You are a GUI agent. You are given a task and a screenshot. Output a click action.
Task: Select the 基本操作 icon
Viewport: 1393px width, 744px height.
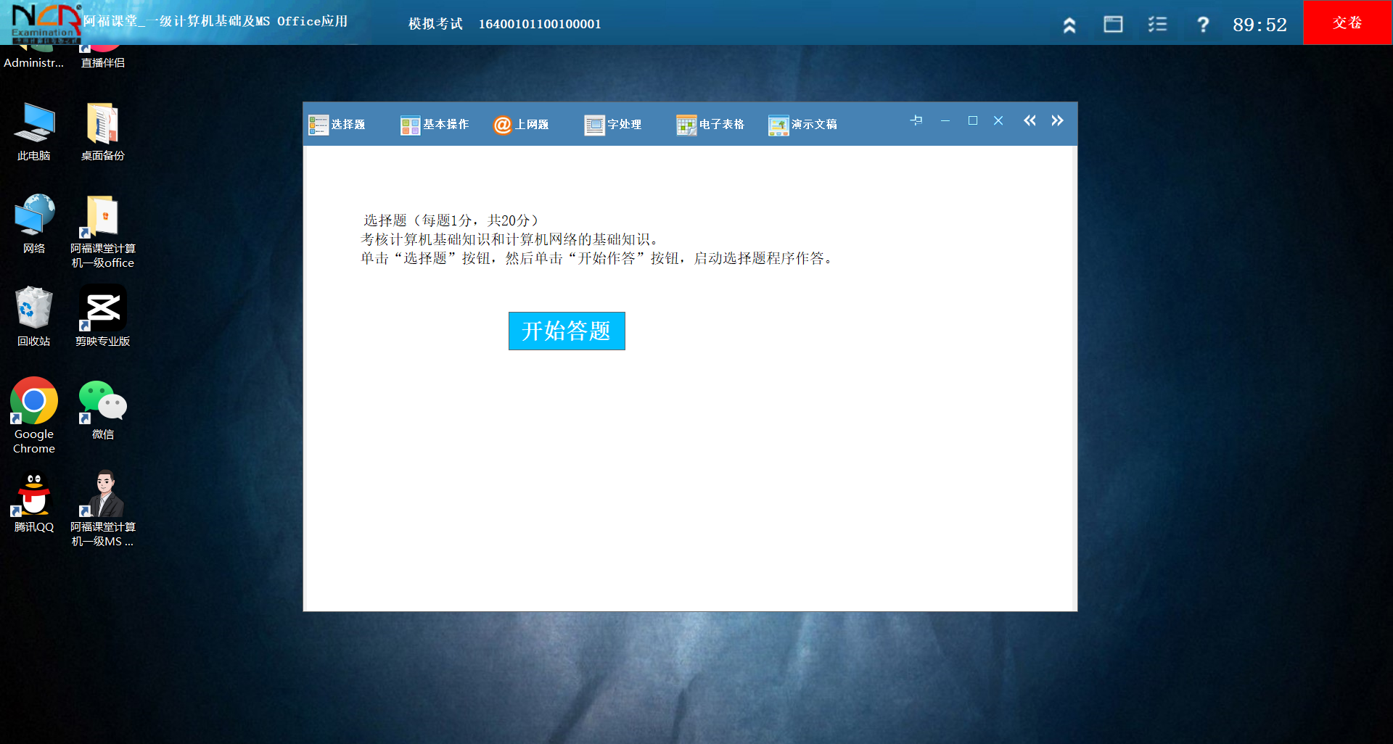pyautogui.click(x=409, y=124)
